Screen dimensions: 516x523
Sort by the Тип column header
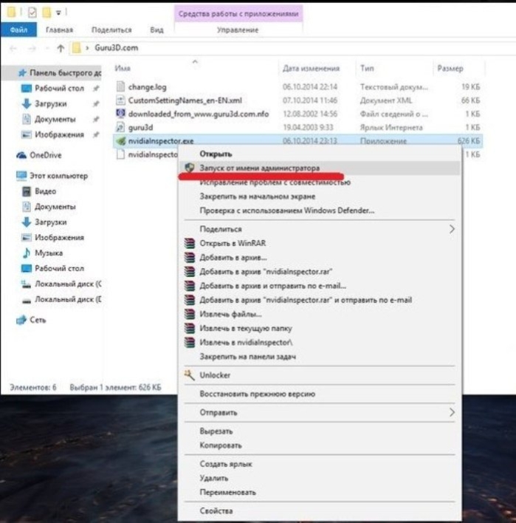click(x=367, y=69)
